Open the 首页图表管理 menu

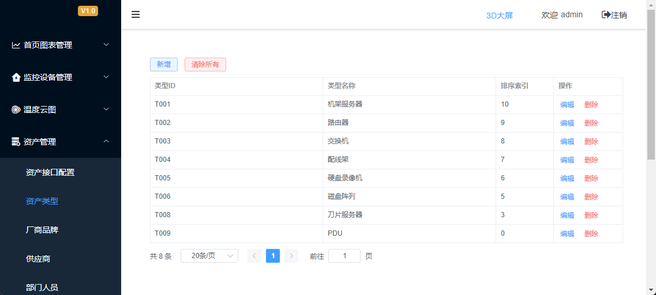pos(61,45)
